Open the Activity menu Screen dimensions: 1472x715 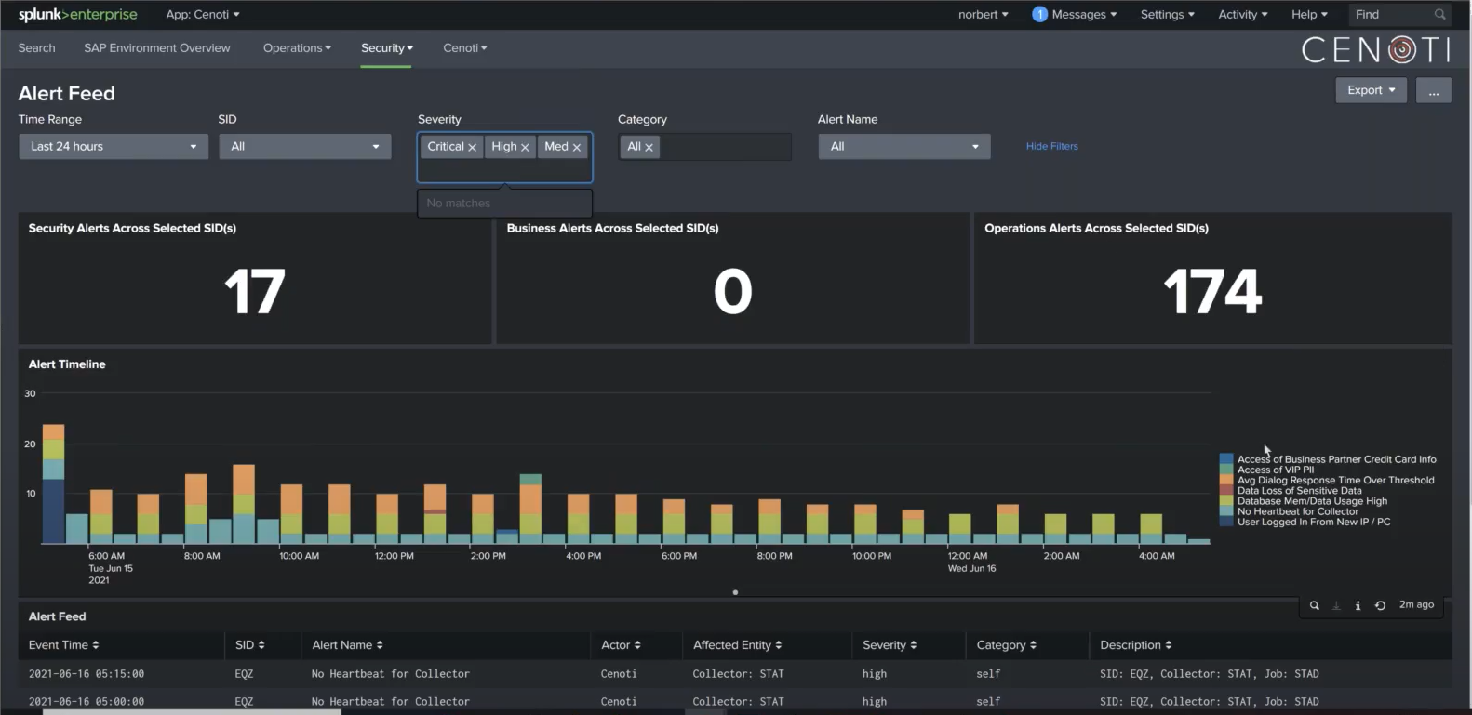point(1242,14)
